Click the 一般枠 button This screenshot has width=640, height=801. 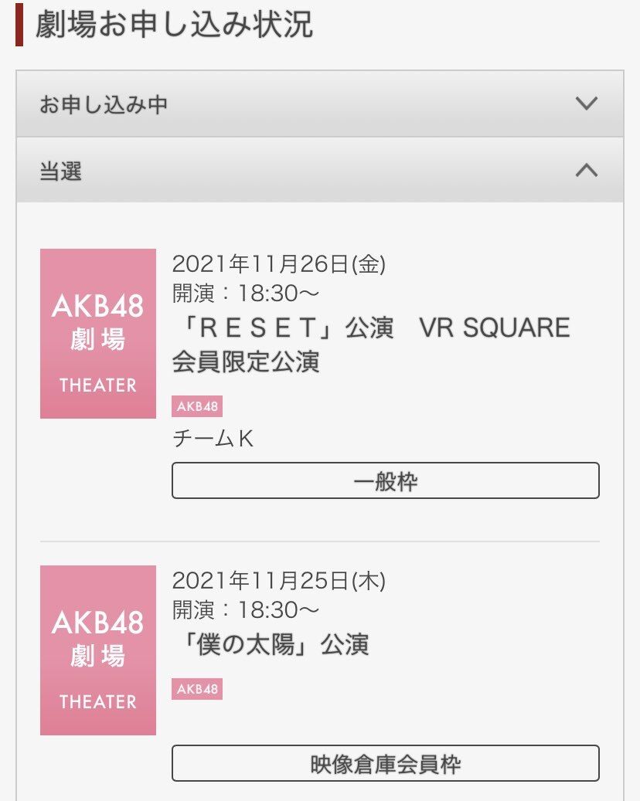386,480
